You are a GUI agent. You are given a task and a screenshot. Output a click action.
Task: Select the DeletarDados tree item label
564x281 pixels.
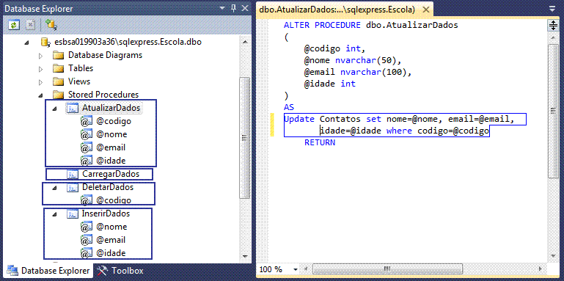(108, 187)
